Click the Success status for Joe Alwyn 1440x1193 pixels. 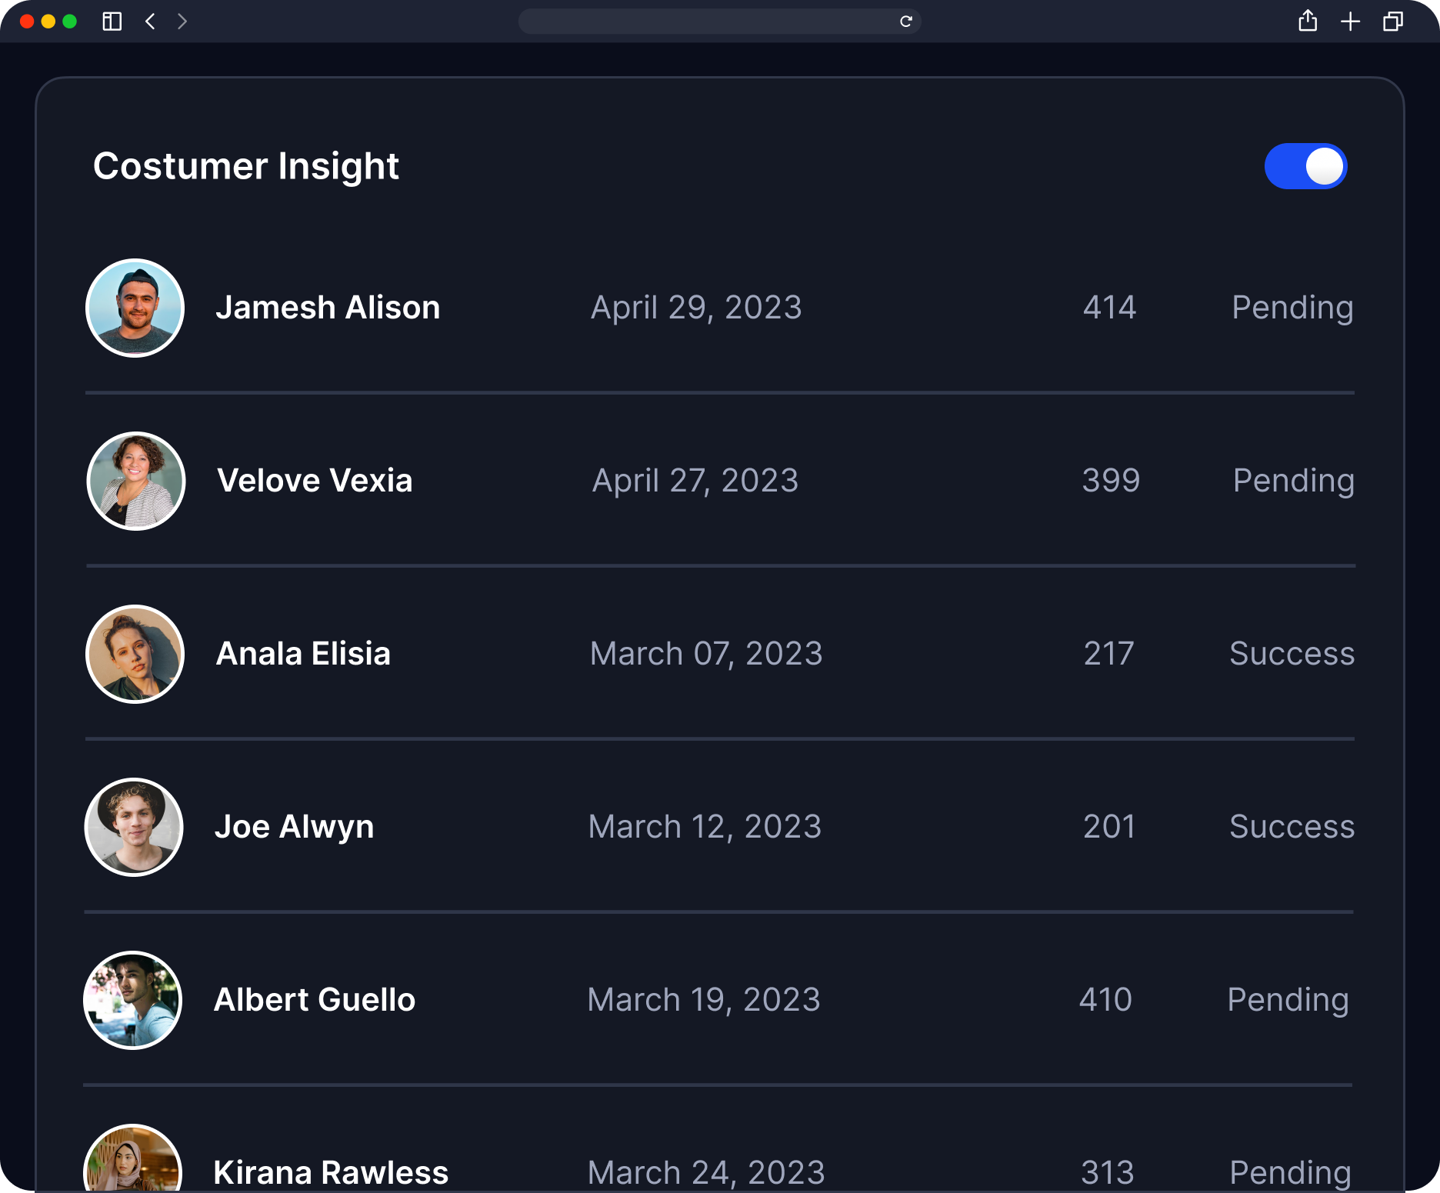pos(1292,827)
